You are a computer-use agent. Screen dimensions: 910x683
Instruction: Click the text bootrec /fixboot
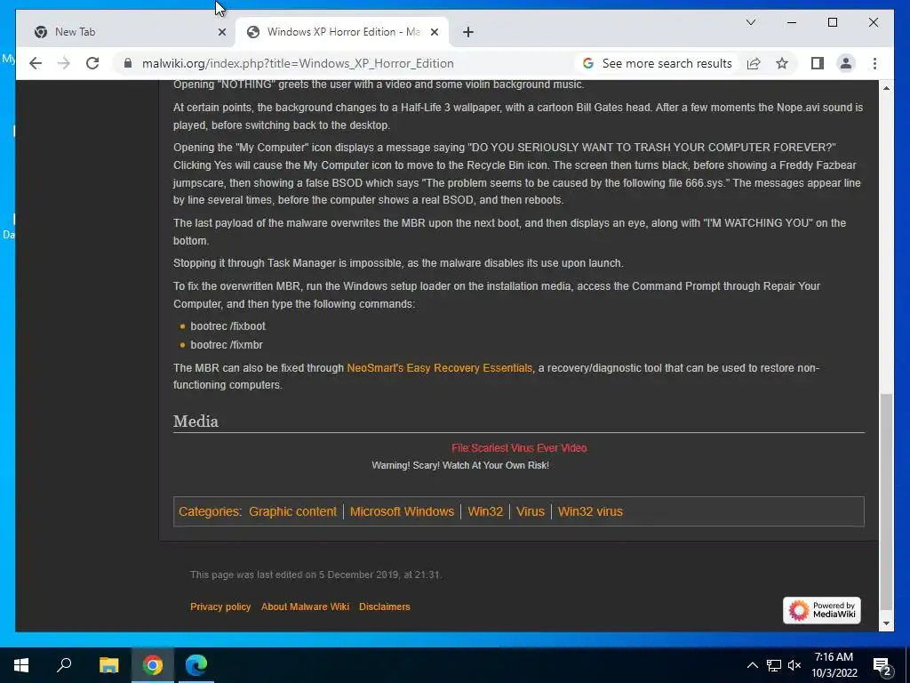pyautogui.click(x=227, y=326)
